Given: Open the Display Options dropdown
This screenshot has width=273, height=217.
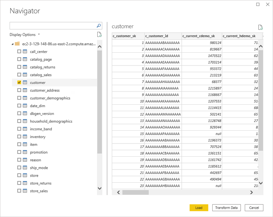Looking at the screenshot, I should tap(25, 35).
